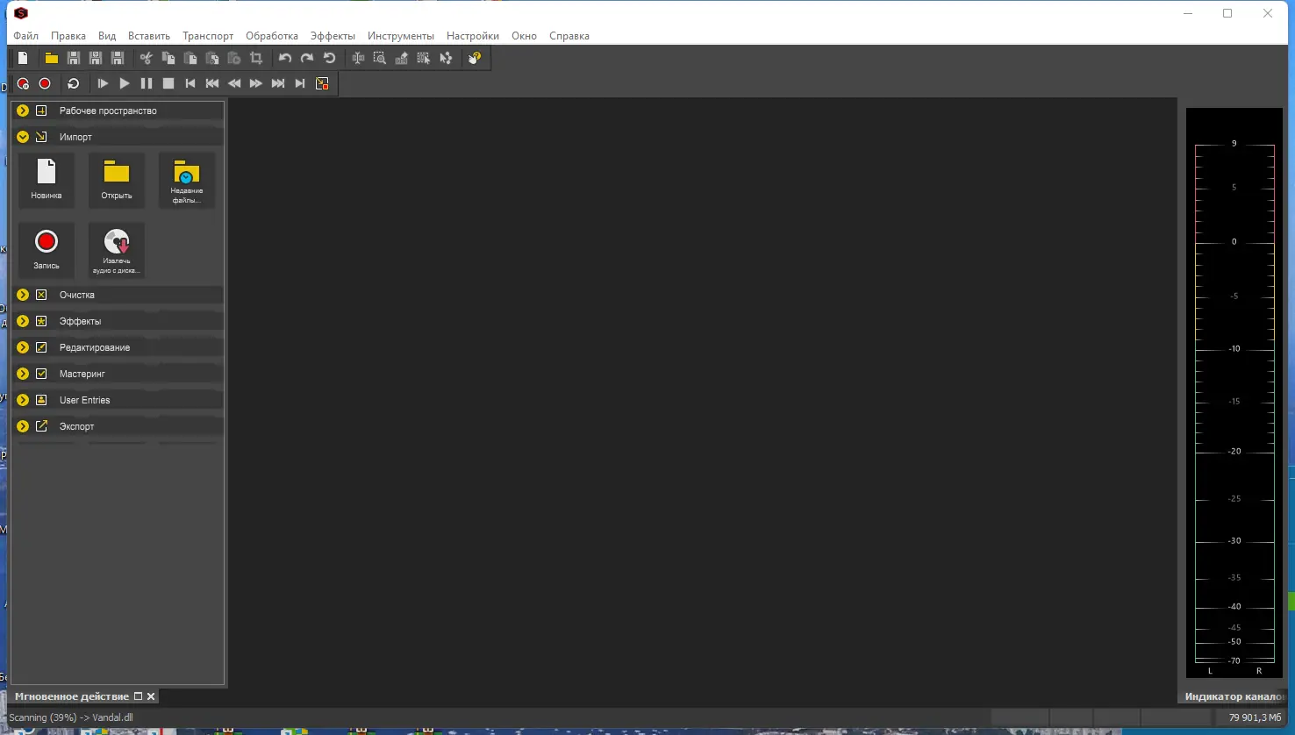The image size is (1295, 735).
Task: Click the What's This help icon
Action: tap(475, 58)
